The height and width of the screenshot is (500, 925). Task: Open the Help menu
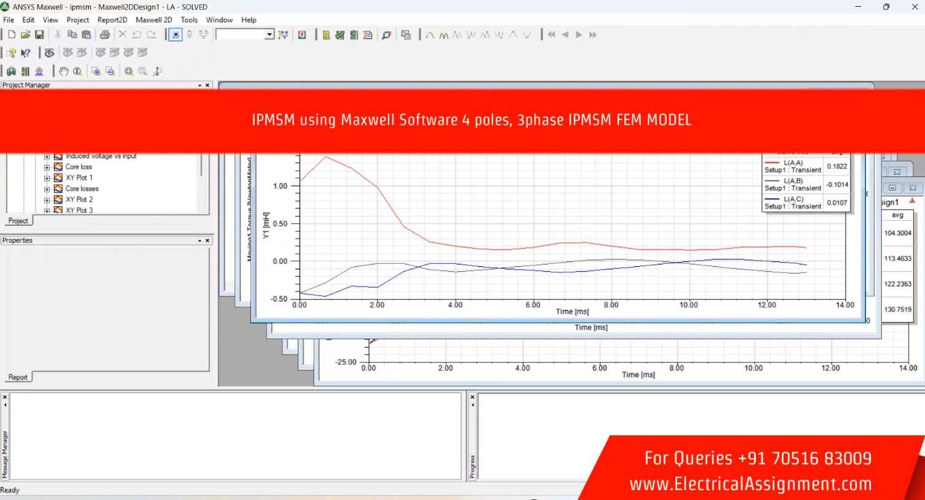(249, 20)
